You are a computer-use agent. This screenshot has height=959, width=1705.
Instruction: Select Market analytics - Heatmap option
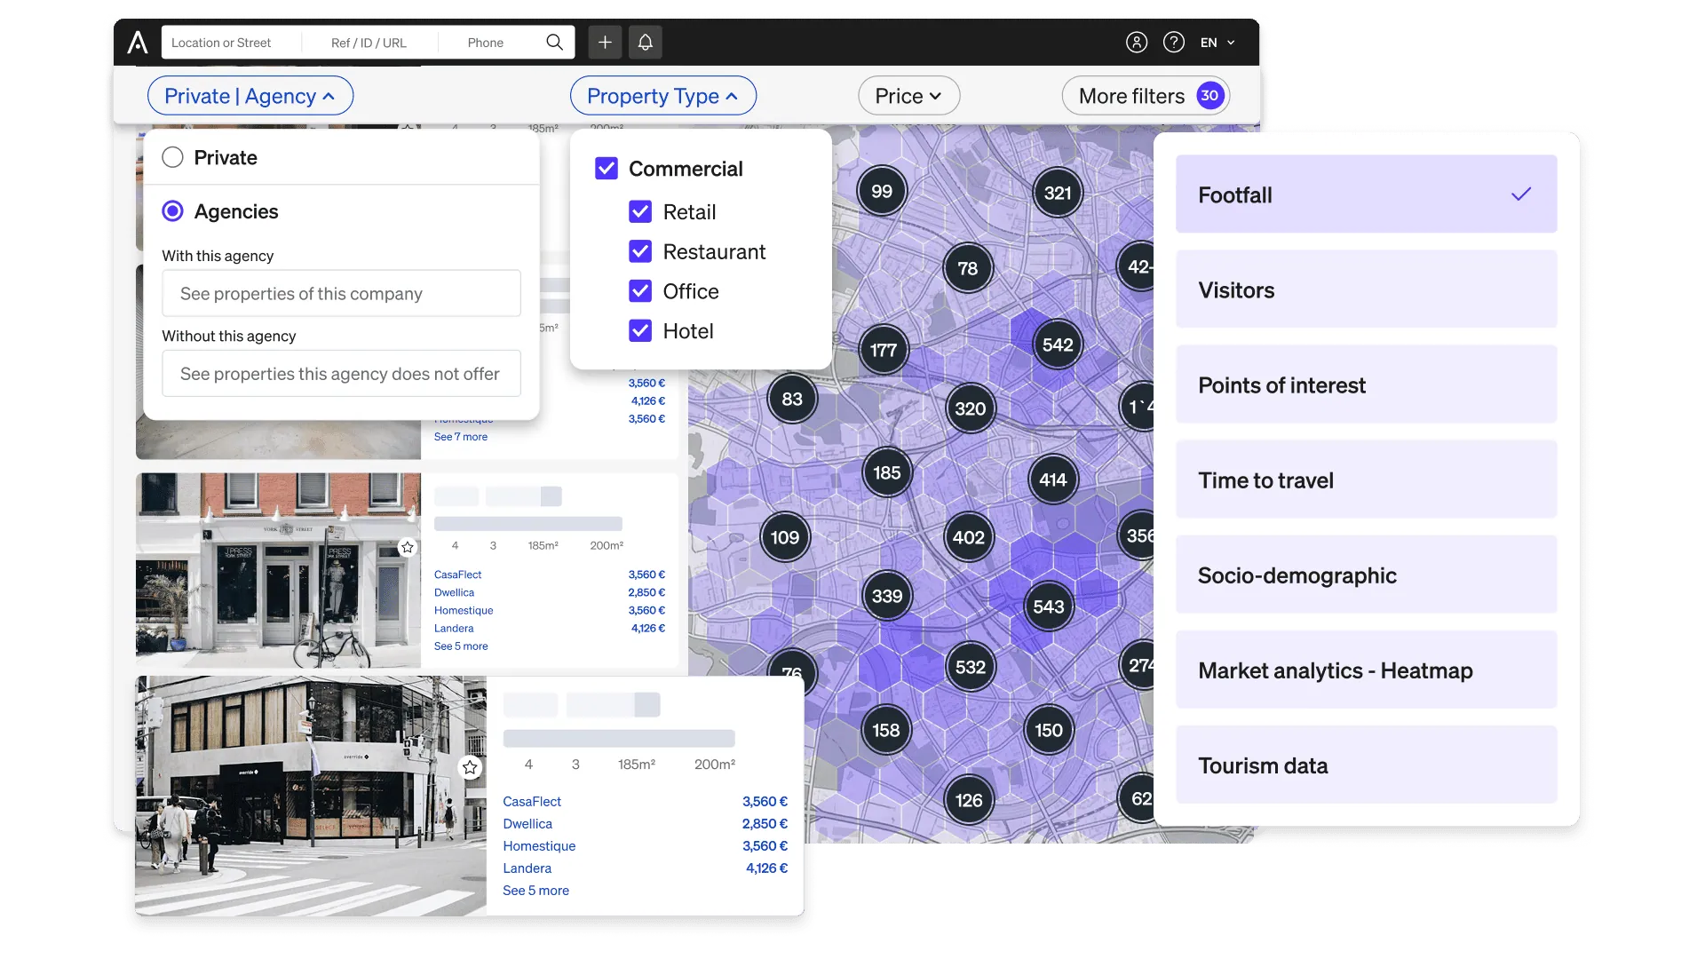[x=1366, y=670]
